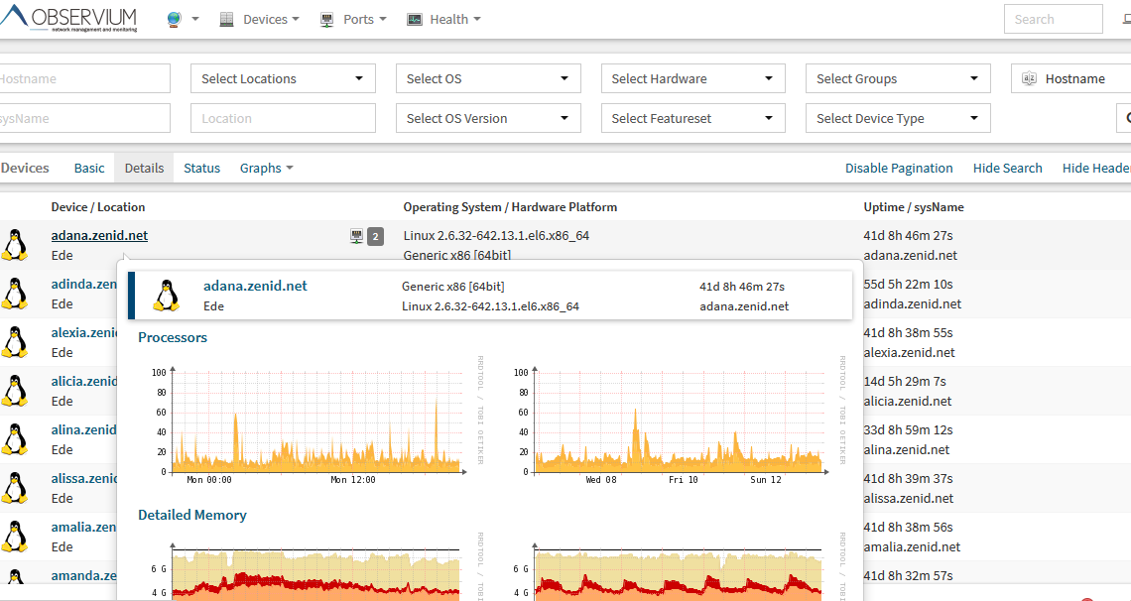
Task: Click the Linux penguin icon for alexia row
Action: coord(15,342)
